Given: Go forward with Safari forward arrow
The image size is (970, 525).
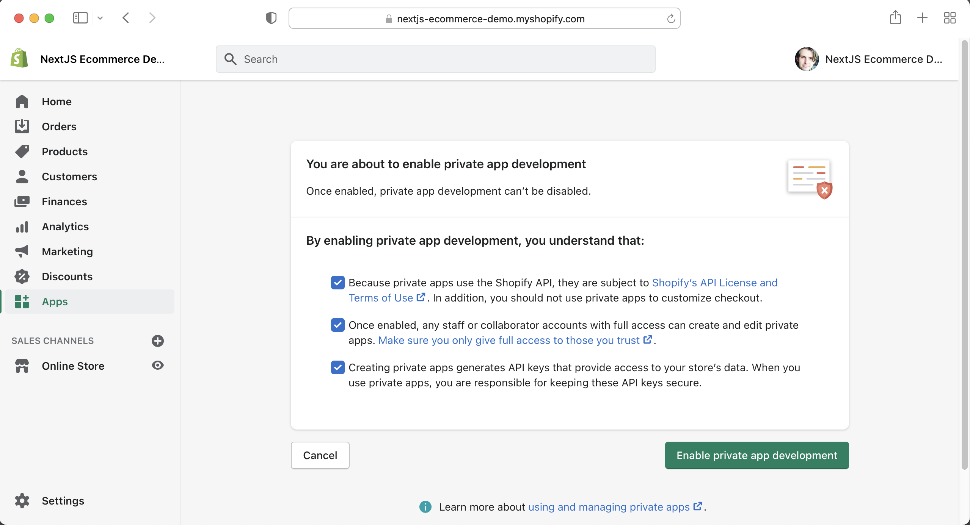Looking at the screenshot, I should [152, 18].
